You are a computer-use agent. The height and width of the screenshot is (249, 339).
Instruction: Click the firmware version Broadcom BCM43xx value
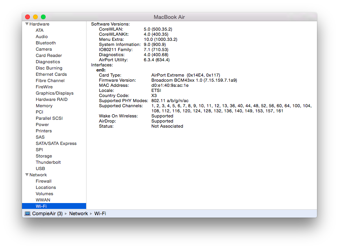coord(194,80)
